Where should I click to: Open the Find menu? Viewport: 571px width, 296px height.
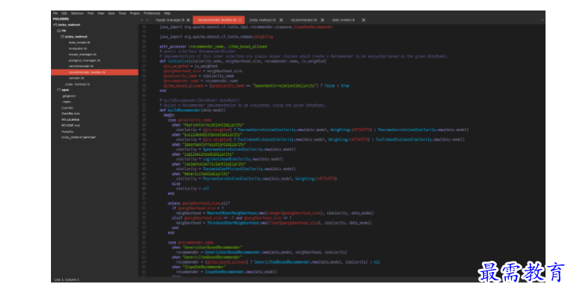(91, 13)
